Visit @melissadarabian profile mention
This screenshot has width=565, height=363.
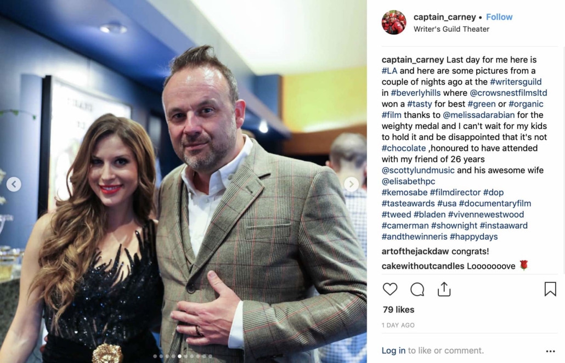pyautogui.click(x=478, y=115)
